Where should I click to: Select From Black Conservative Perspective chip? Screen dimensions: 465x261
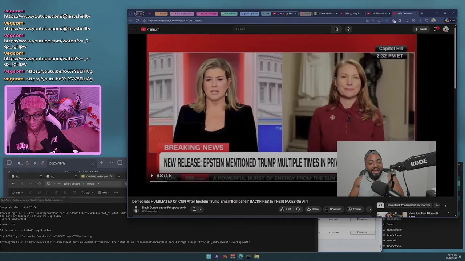409,205
